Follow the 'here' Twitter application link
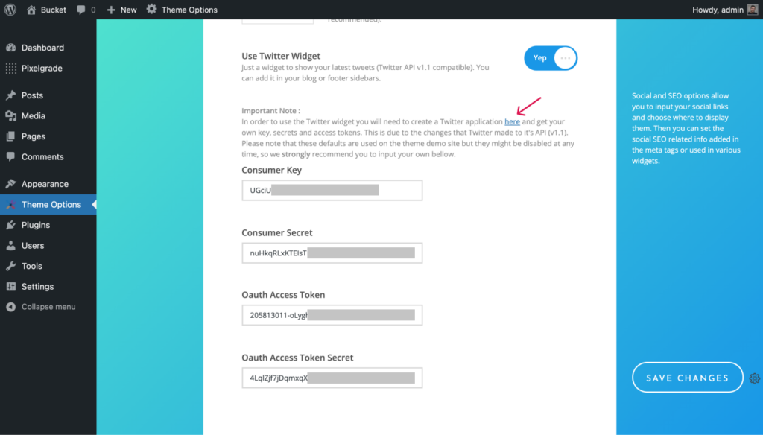 (x=512, y=121)
